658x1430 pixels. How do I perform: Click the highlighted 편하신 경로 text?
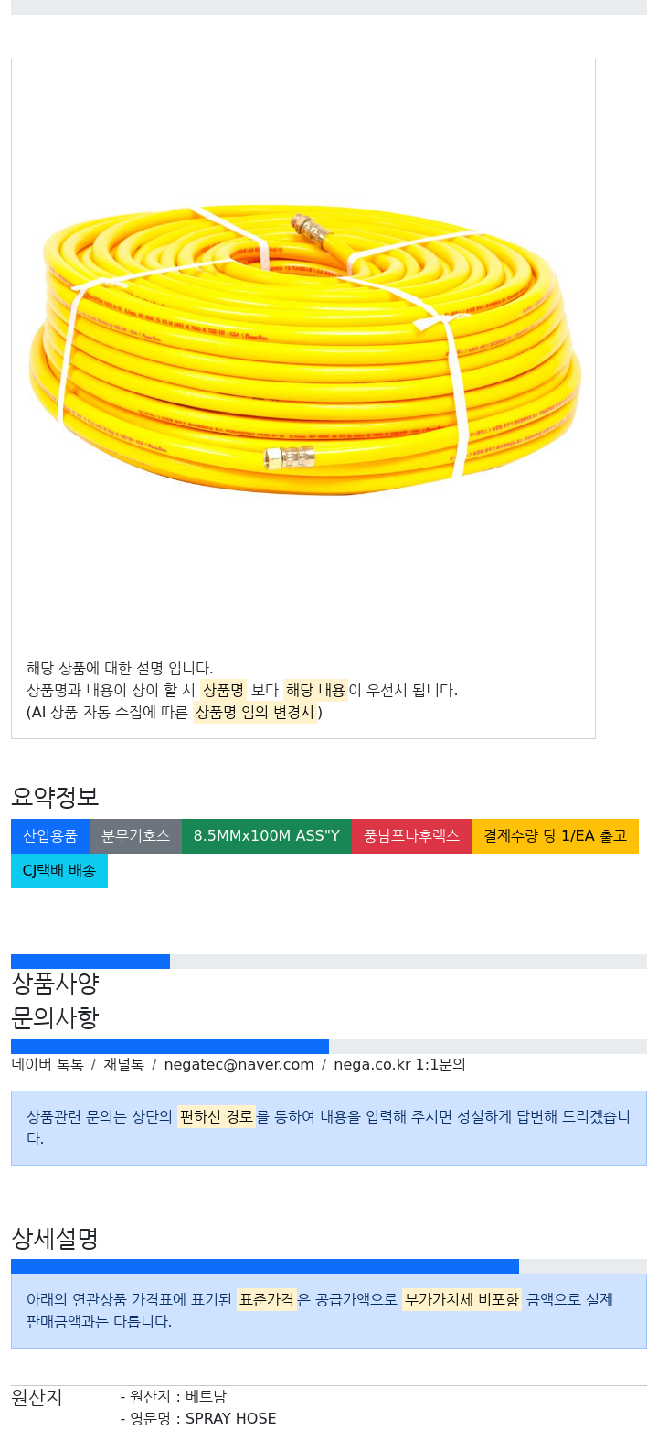click(217, 1117)
